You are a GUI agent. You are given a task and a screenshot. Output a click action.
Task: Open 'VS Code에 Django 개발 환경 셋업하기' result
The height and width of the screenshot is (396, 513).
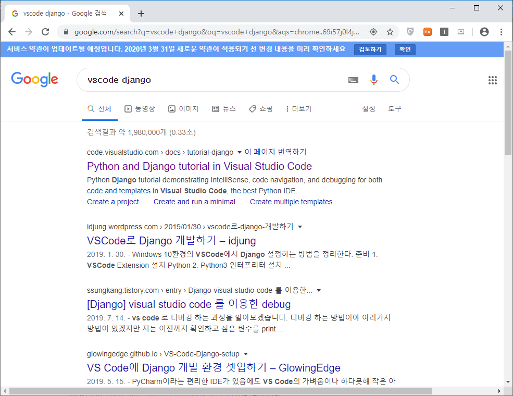pyautogui.click(x=214, y=368)
